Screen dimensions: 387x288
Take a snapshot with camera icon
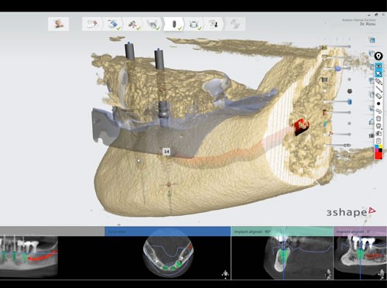coord(378,133)
